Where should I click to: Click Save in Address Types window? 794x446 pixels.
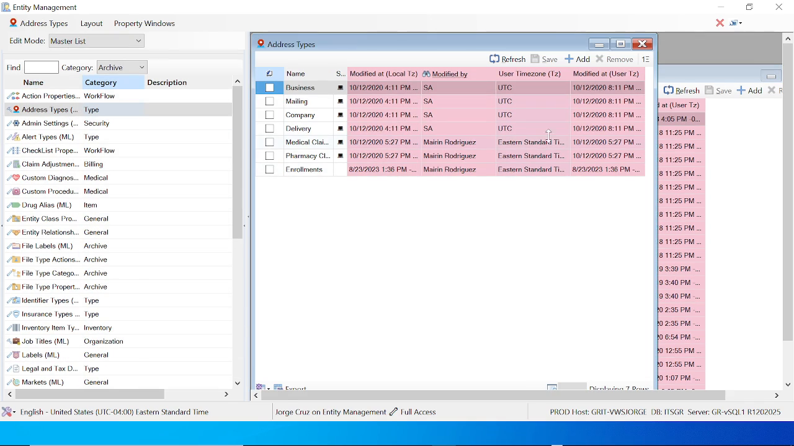coord(545,59)
